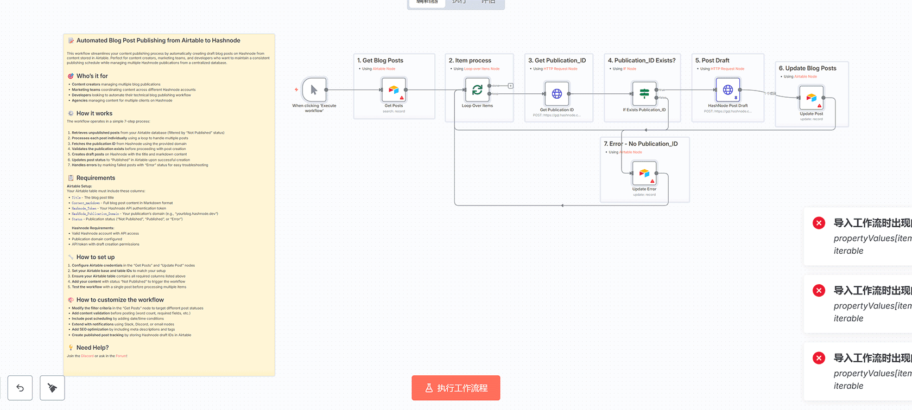
Task: Click plus on Loop 'done' output
Action: click(x=510, y=86)
